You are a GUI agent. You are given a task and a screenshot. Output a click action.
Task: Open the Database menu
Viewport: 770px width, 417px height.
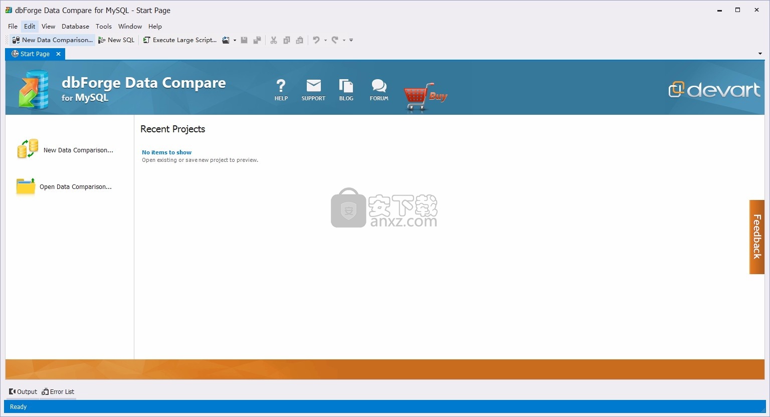click(75, 27)
